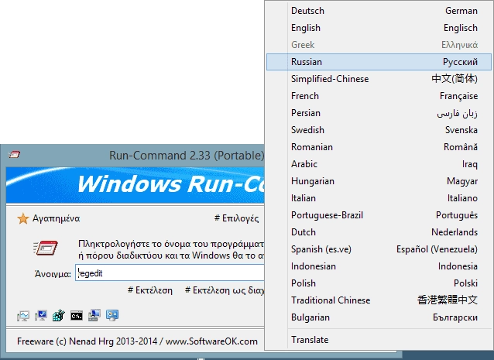Choose Arabic Iraq language entry
This screenshot has height=360, width=494.
point(379,164)
